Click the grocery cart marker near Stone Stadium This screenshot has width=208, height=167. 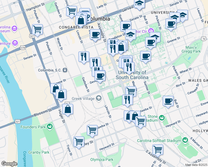click(x=141, y=121)
